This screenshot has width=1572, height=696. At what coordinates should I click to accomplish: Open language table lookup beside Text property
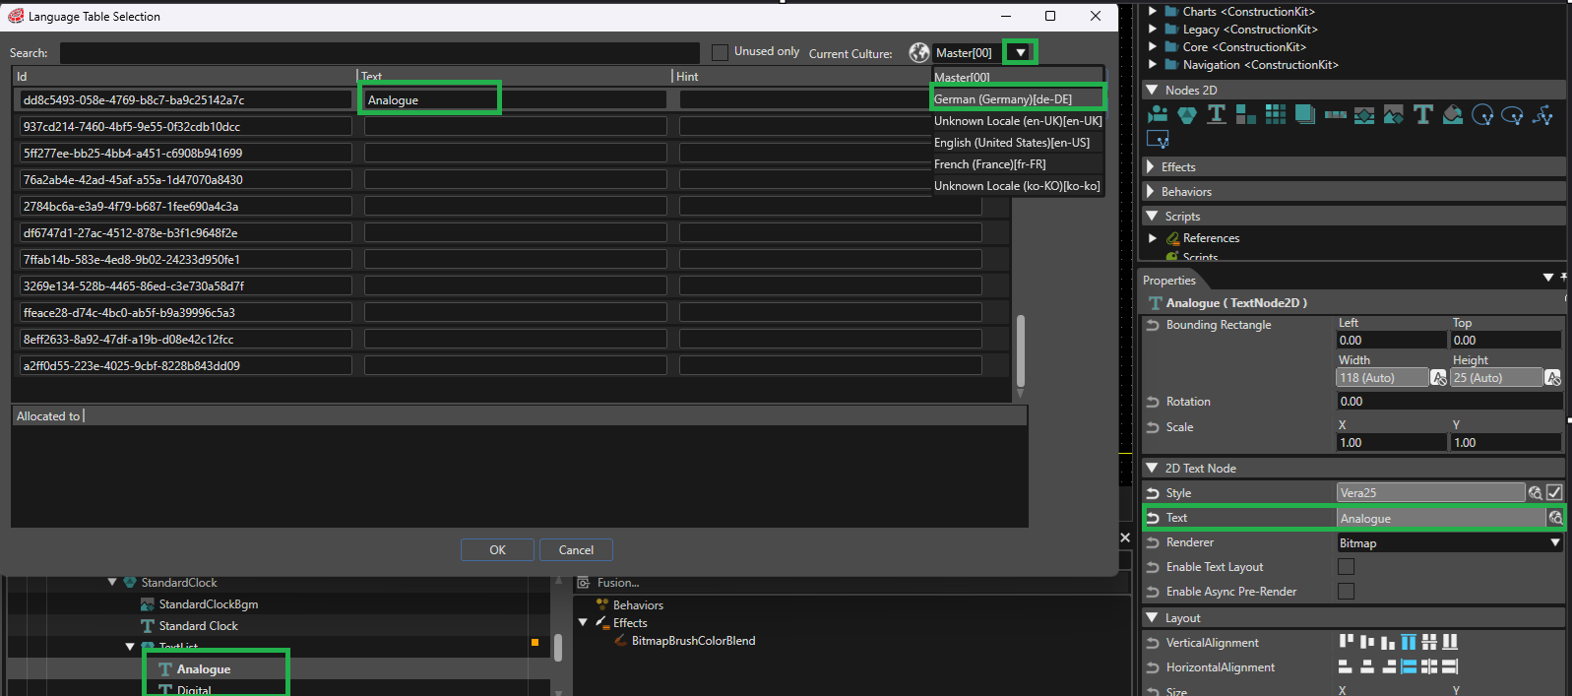pyautogui.click(x=1555, y=518)
